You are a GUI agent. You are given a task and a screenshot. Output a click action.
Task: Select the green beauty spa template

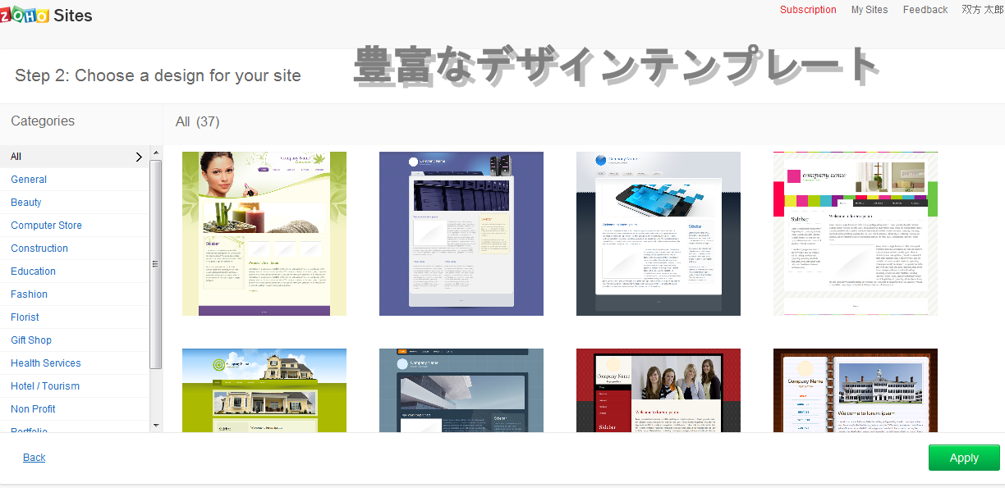point(264,234)
